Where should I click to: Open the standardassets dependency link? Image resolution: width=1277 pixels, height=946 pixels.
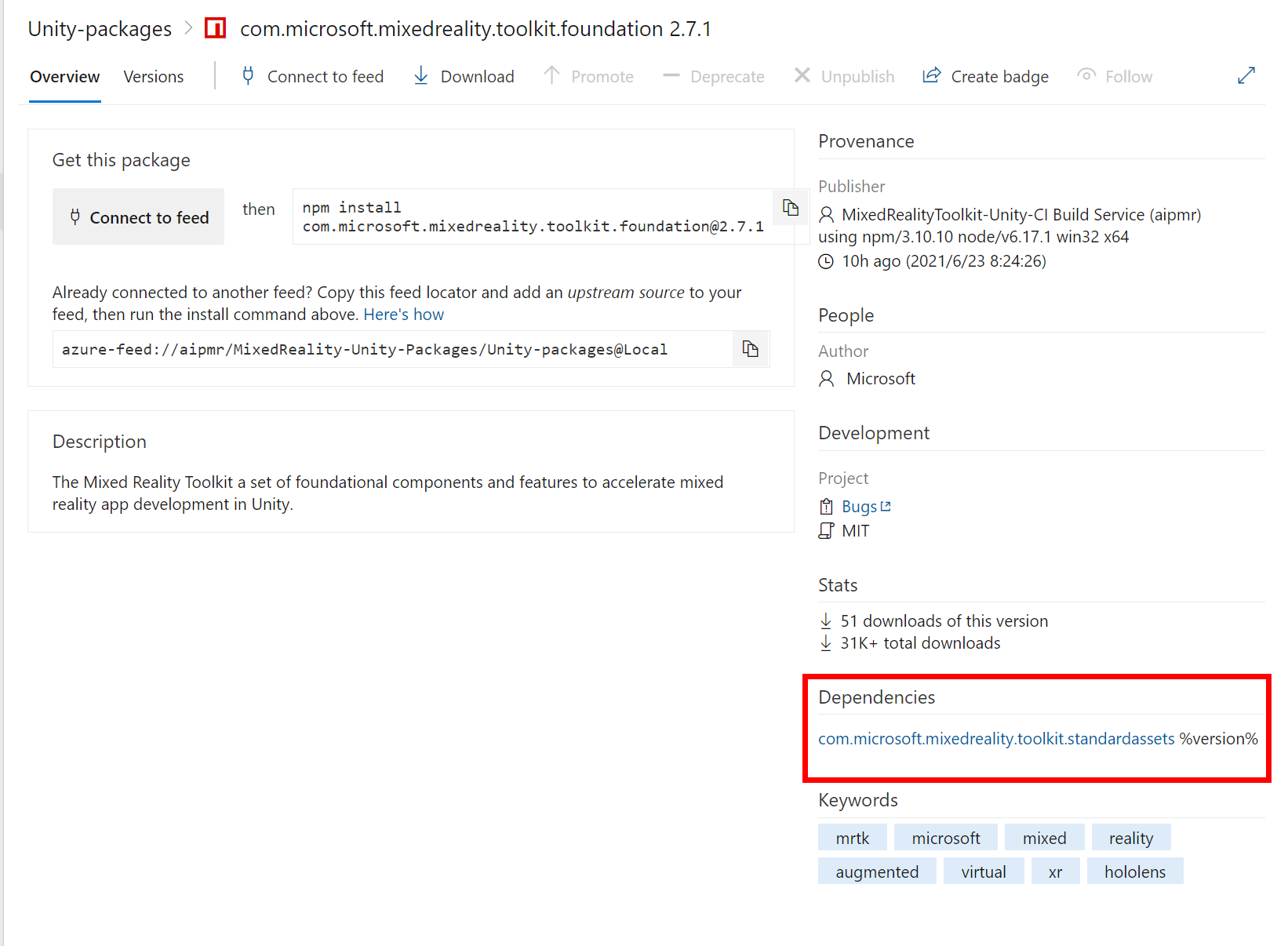click(x=997, y=739)
